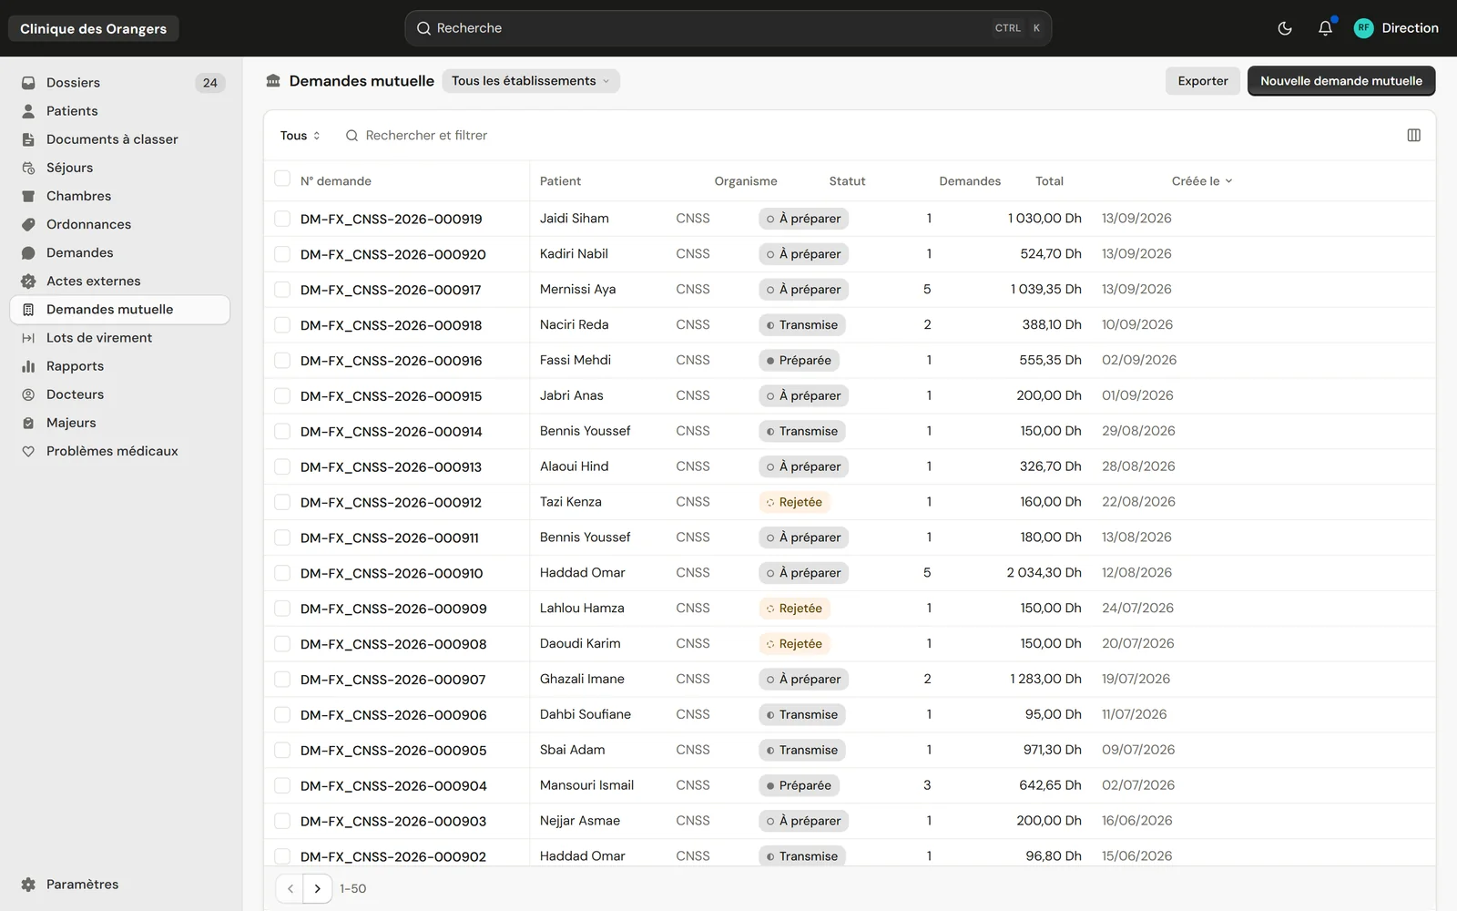1457x911 pixels.
Task: Check the select-all header checkbox
Action: (282, 179)
